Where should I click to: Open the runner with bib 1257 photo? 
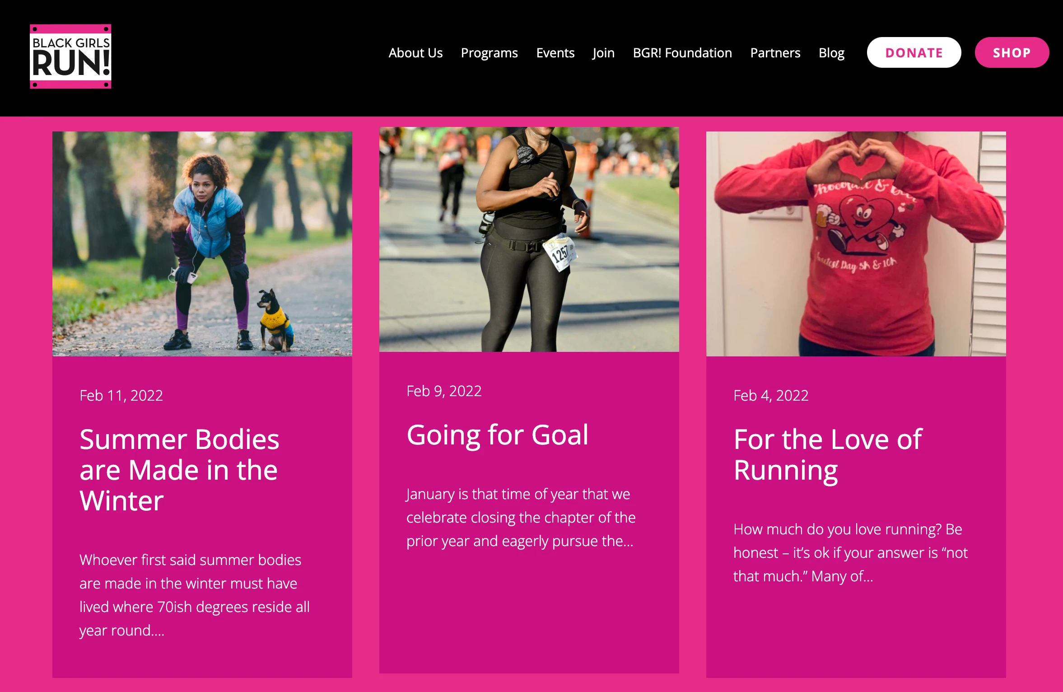tap(529, 239)
